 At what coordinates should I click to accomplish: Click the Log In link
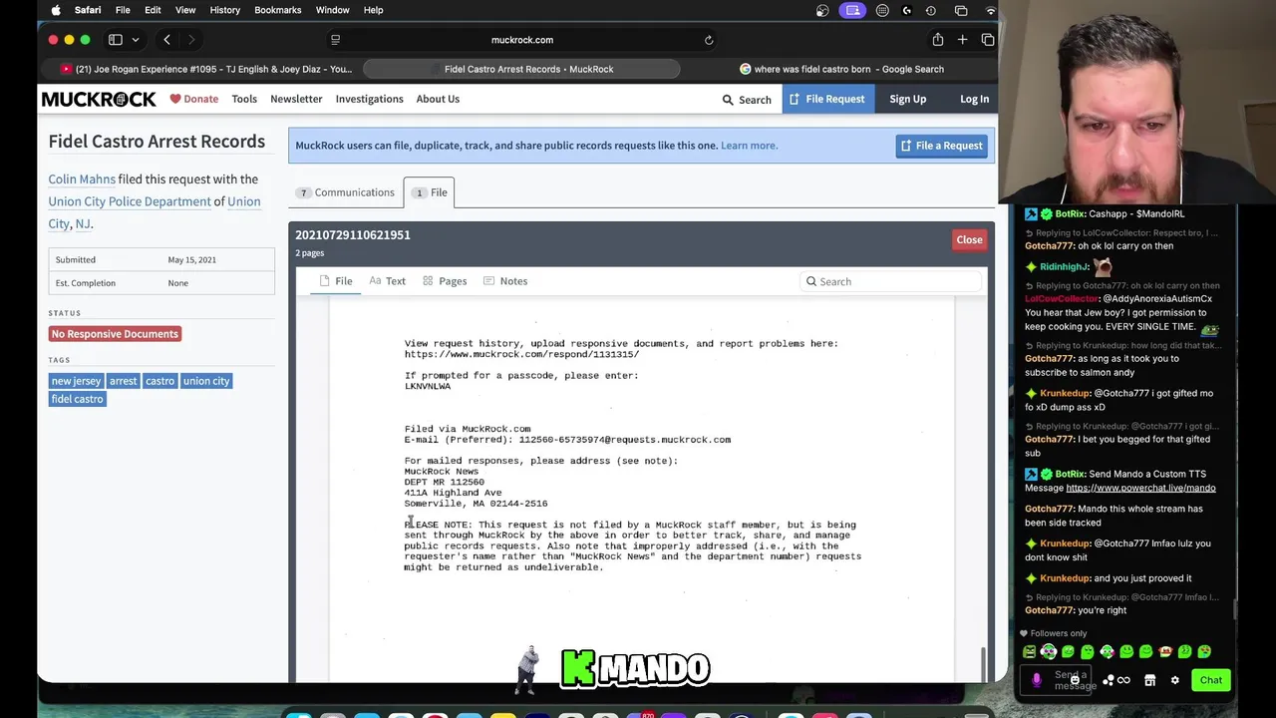(974, 99)
